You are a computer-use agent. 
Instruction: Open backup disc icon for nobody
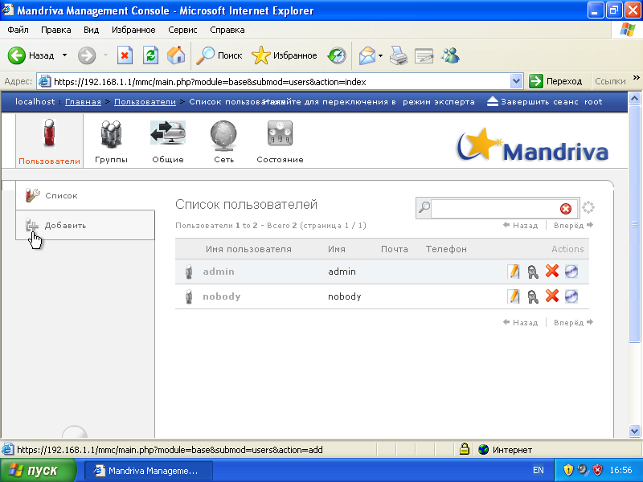pos(571,296)
